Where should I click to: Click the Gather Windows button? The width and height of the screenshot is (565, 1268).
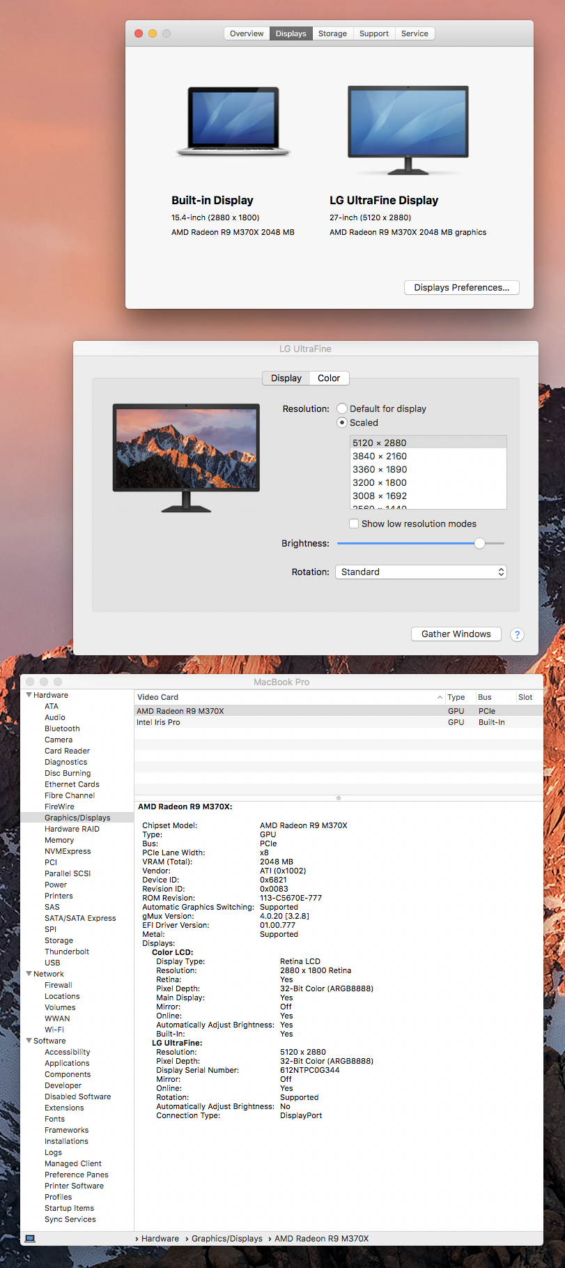coord(456,634)
